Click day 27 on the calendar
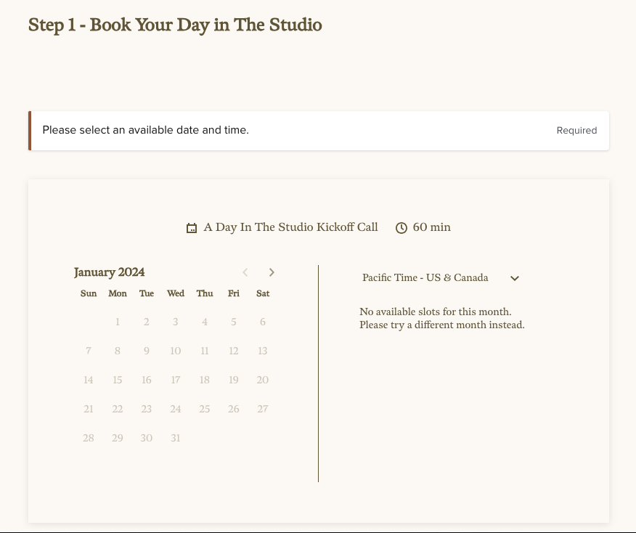 [262, 409]
